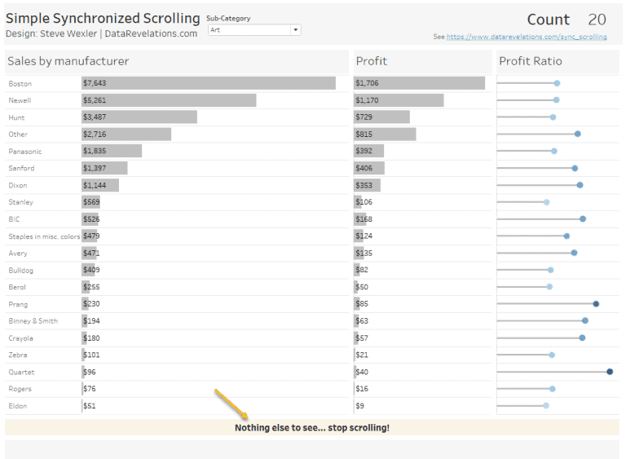Image resolution: width=626 pixels, height=459 pixels.
Task: Click the Sales by manufacturer header
Action: [x=68, y=61]
